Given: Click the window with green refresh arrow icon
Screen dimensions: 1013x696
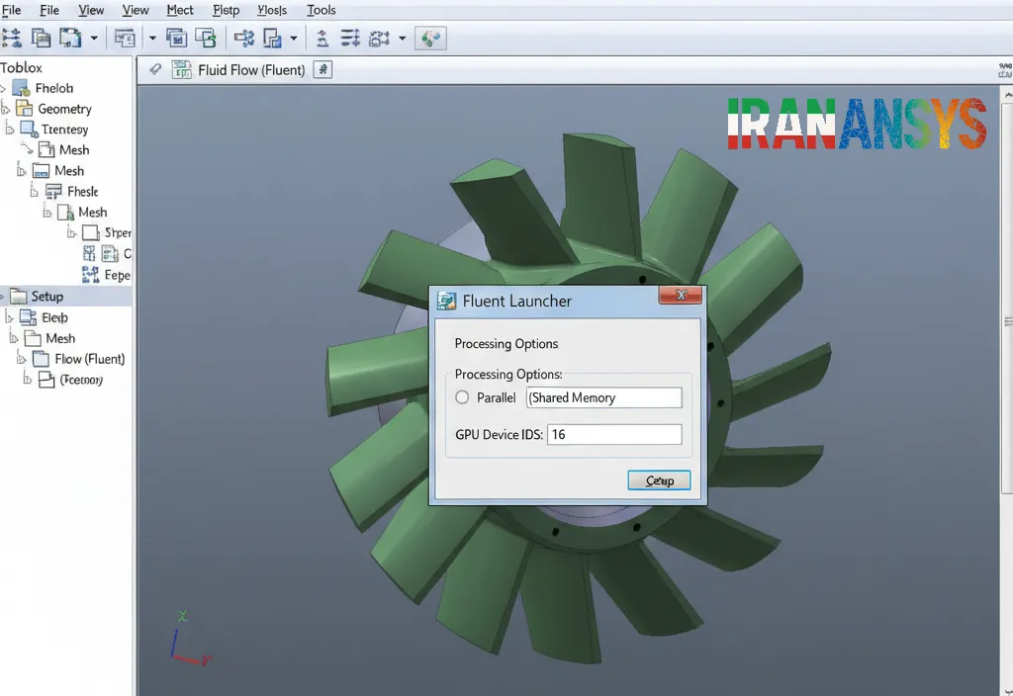Looking at the screenshot, I should pos(206,39).
